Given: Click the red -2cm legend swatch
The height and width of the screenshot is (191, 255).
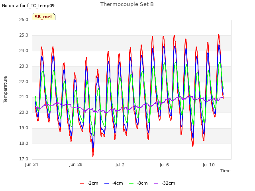Looking at the screenshot, I should pos(82,184).
